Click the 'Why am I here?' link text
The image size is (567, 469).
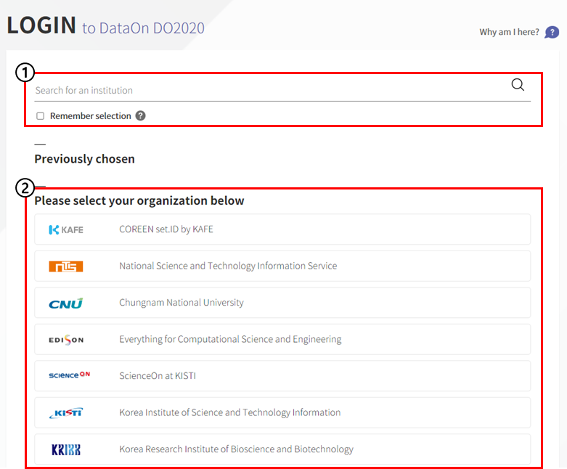pos(509,32)
